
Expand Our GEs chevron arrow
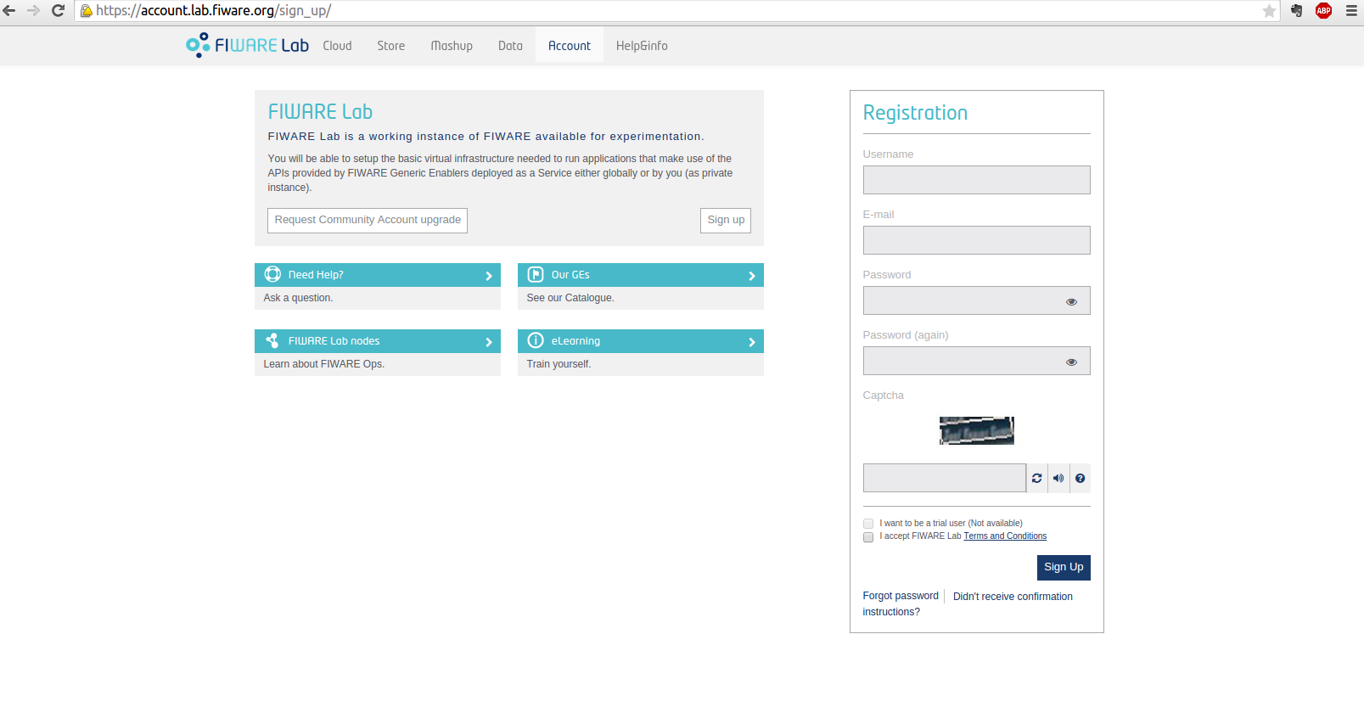[752, 276]
